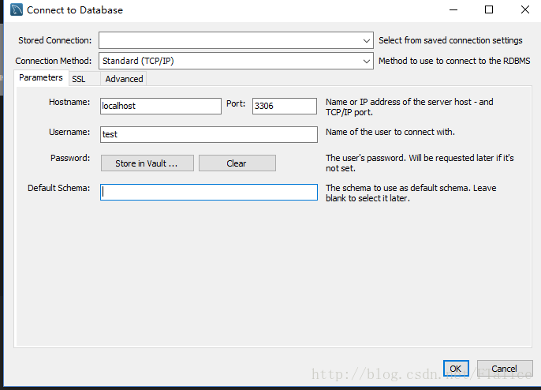The image size is (541, 390).
Task: Click 'Name or IP address of the server host' text
Action: point(409,107)
